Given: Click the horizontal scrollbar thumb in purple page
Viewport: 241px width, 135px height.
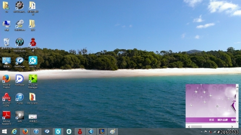Looking at the screenshot, I should (197, 127).
